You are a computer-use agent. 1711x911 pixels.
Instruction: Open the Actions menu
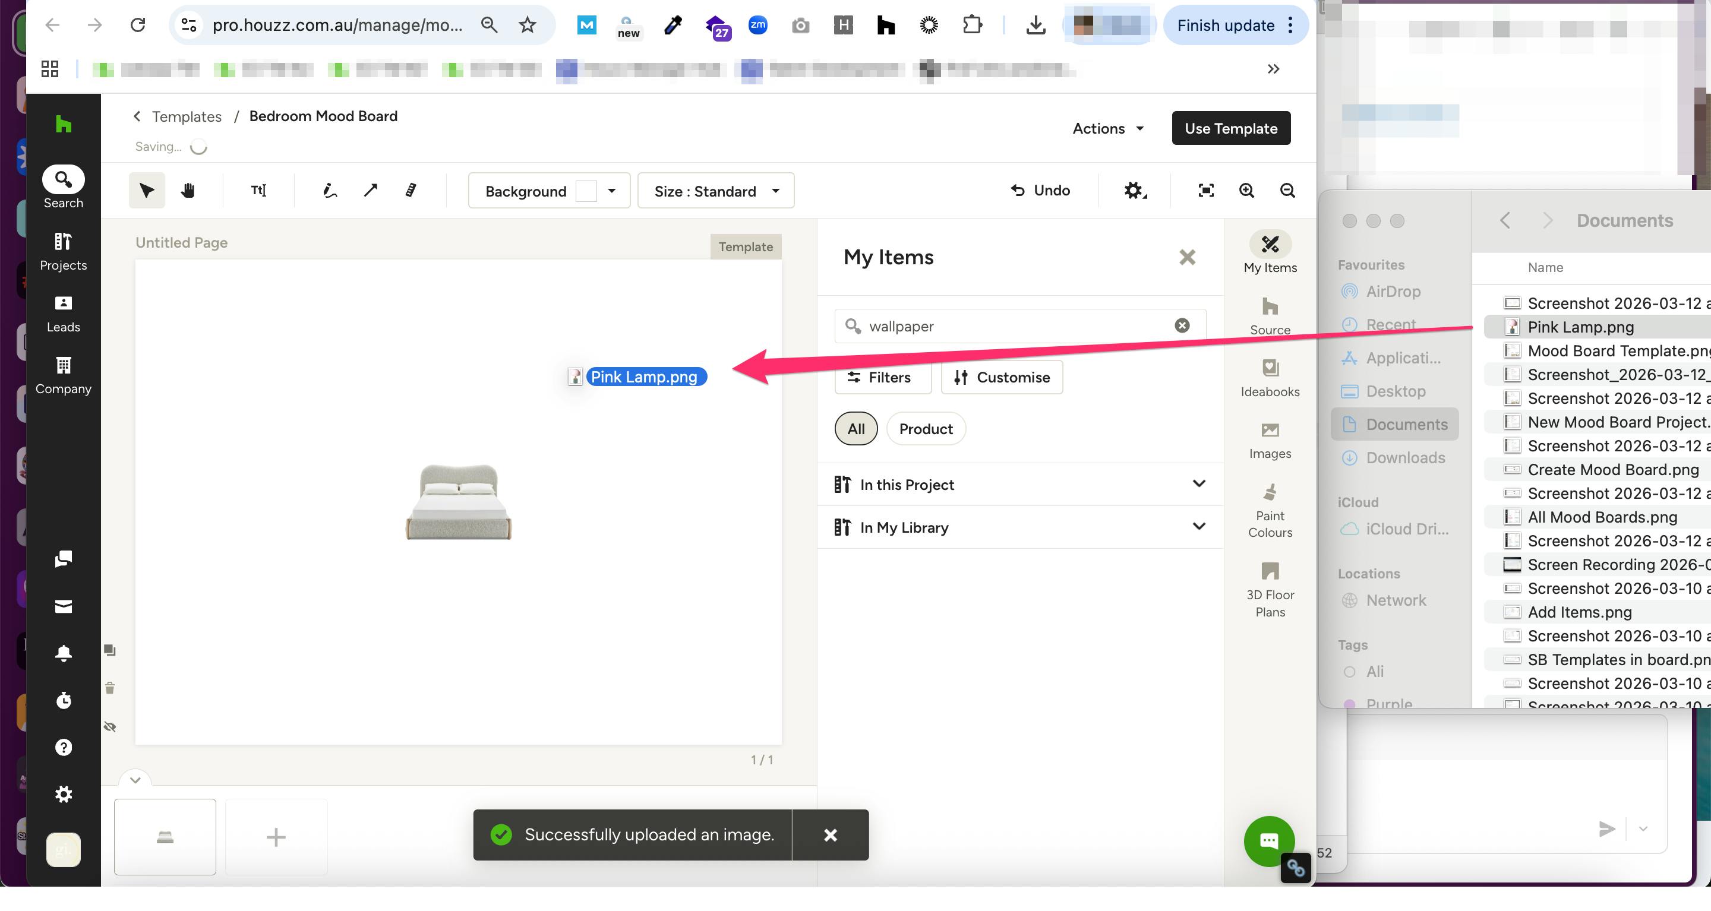coord(1107,128)
